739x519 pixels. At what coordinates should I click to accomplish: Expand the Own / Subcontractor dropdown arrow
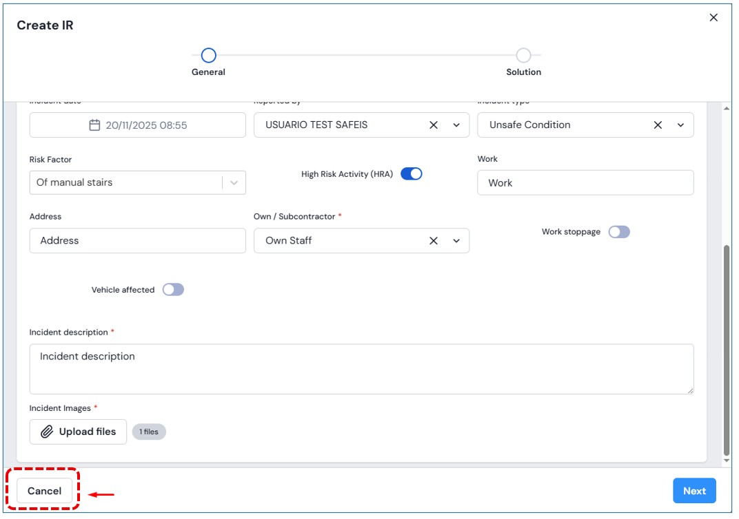point(456,241)
